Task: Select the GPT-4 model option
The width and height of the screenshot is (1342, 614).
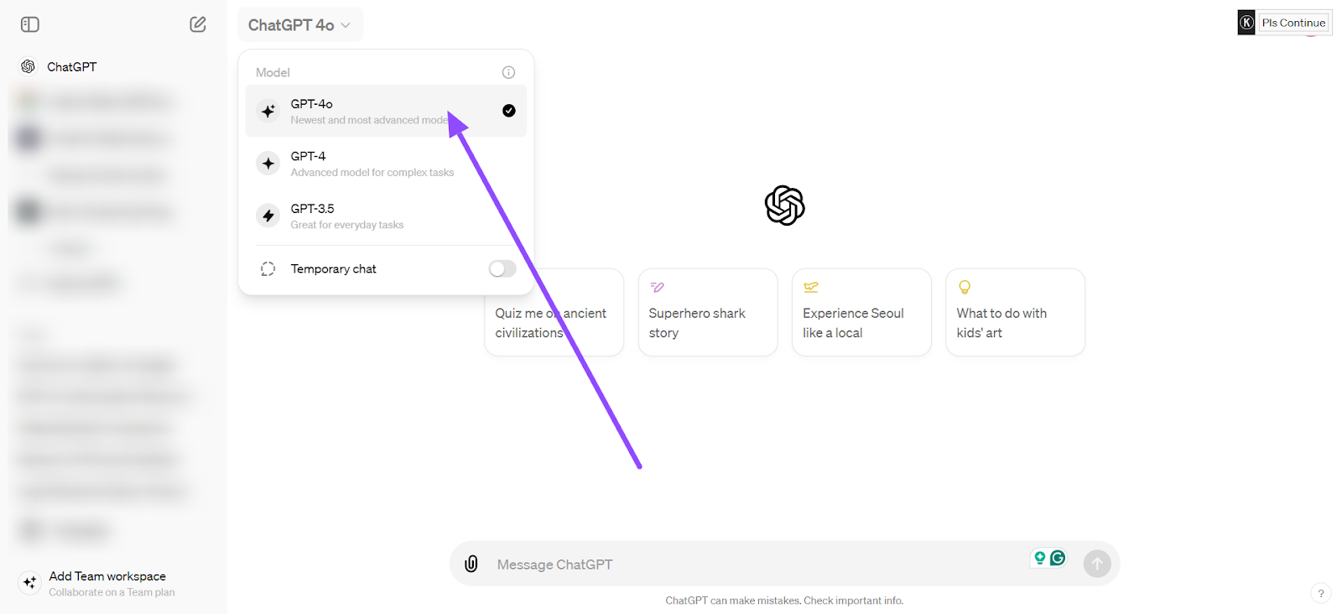Action: pyautogui.click(x=386, y=164)
